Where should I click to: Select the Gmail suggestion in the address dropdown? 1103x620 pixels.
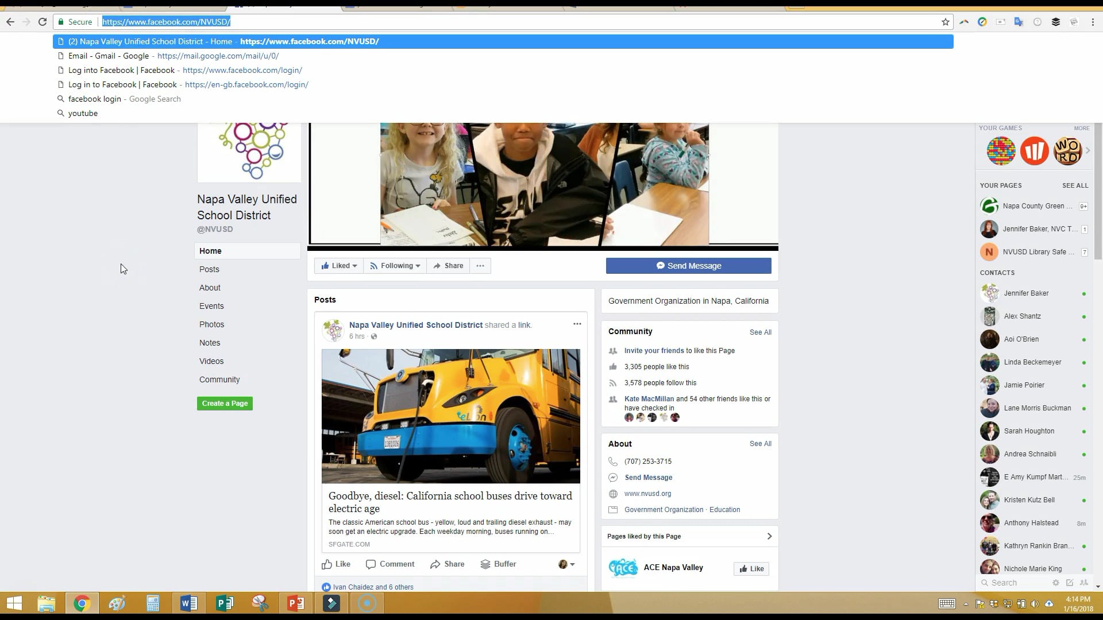(x=503, y=56)
